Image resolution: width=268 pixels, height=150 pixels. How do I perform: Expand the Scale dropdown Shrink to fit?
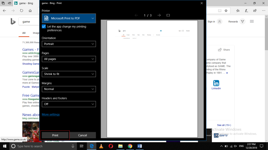pyautogui.click(x=69, y=74)
